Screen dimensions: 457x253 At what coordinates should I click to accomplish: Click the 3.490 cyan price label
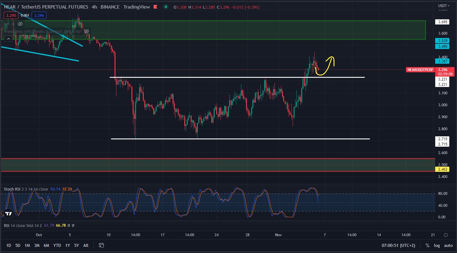pyautogui.click(x=443, y=46)
